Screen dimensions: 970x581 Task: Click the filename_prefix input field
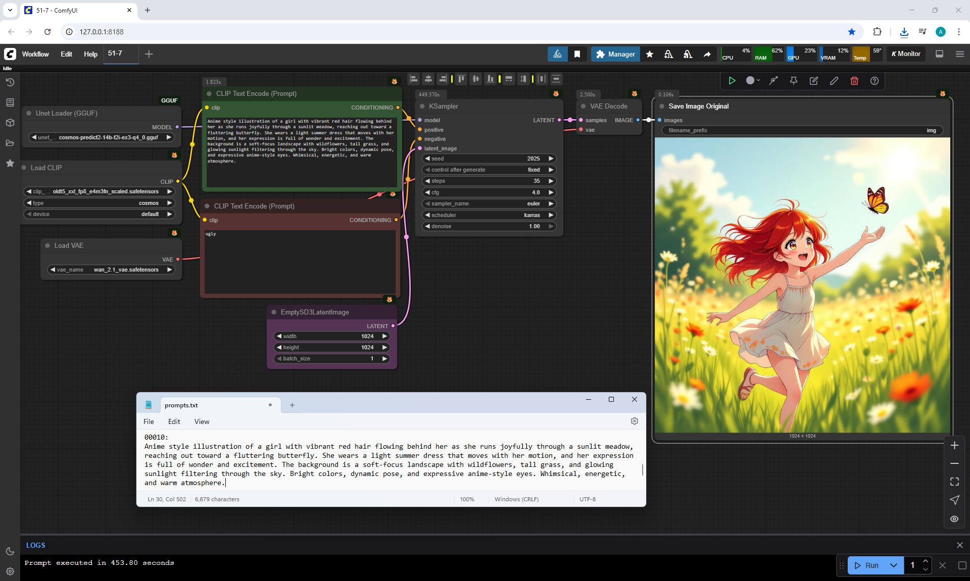802,130
